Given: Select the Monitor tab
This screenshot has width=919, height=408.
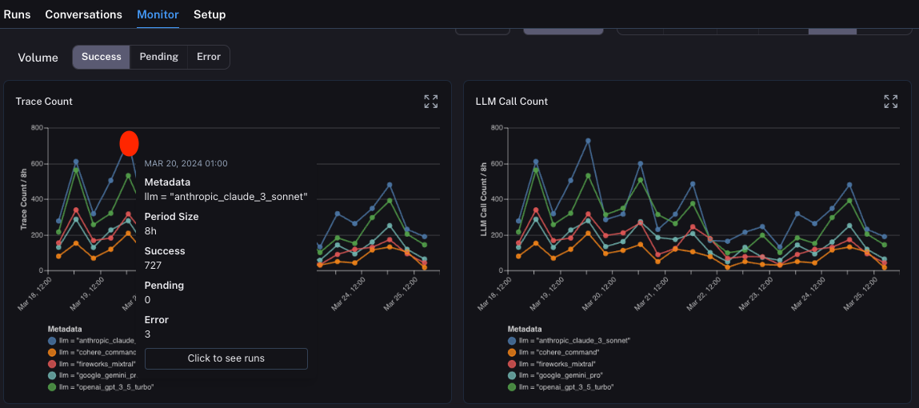Looking at the screenshot, I should point(158,14).
